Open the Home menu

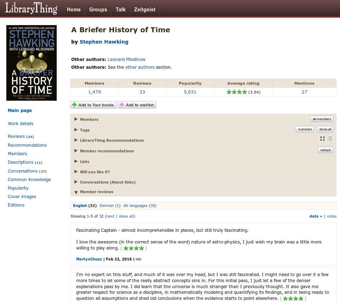point(74,10)
